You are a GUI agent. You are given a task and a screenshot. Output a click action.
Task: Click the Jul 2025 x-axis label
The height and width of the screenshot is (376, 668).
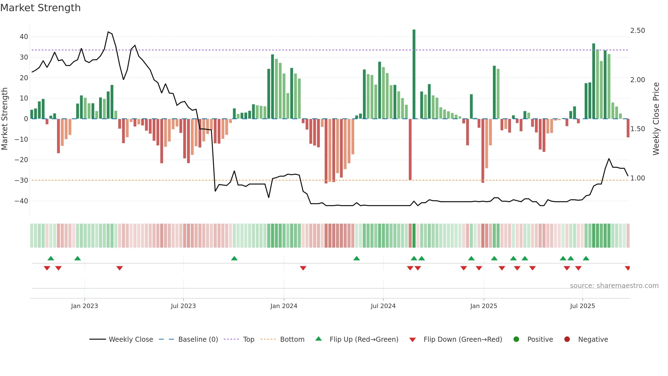583,306
